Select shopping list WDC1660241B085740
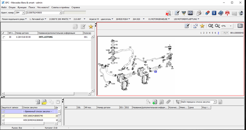246x130 pixels. point(33,116)
